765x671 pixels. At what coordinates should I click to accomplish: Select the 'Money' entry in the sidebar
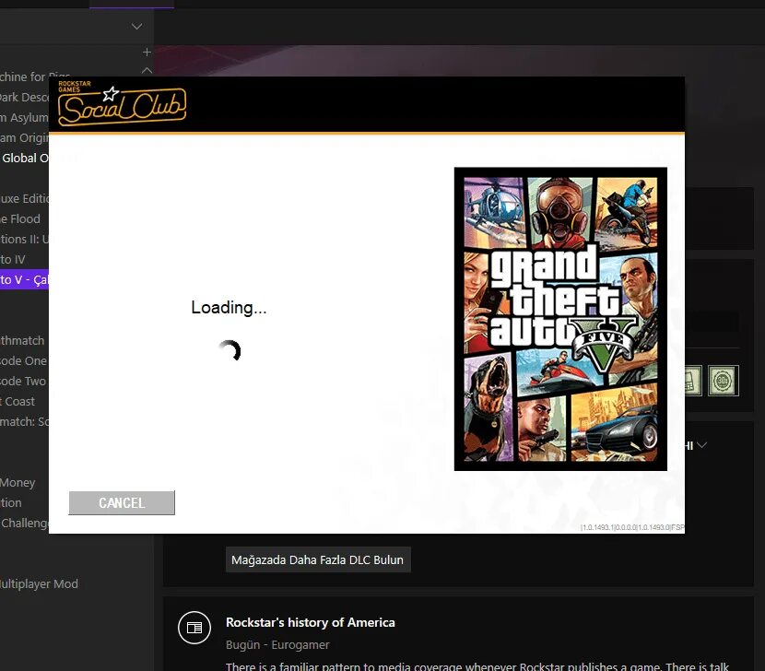coord(18,483)
